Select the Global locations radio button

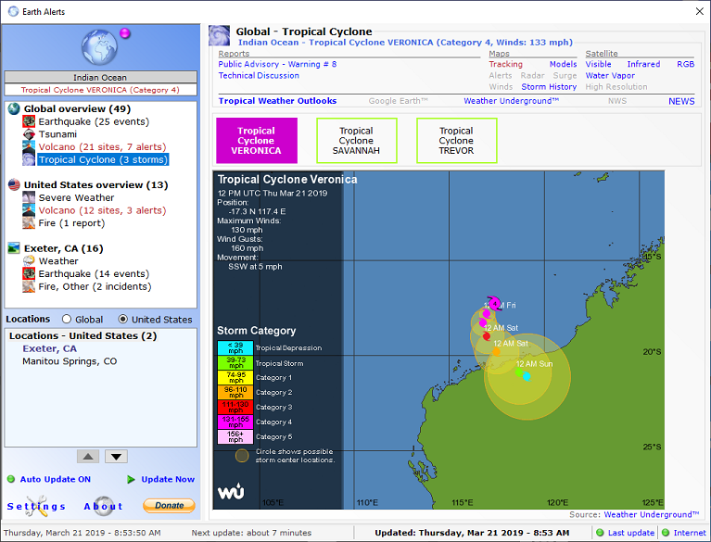point(67,319)
